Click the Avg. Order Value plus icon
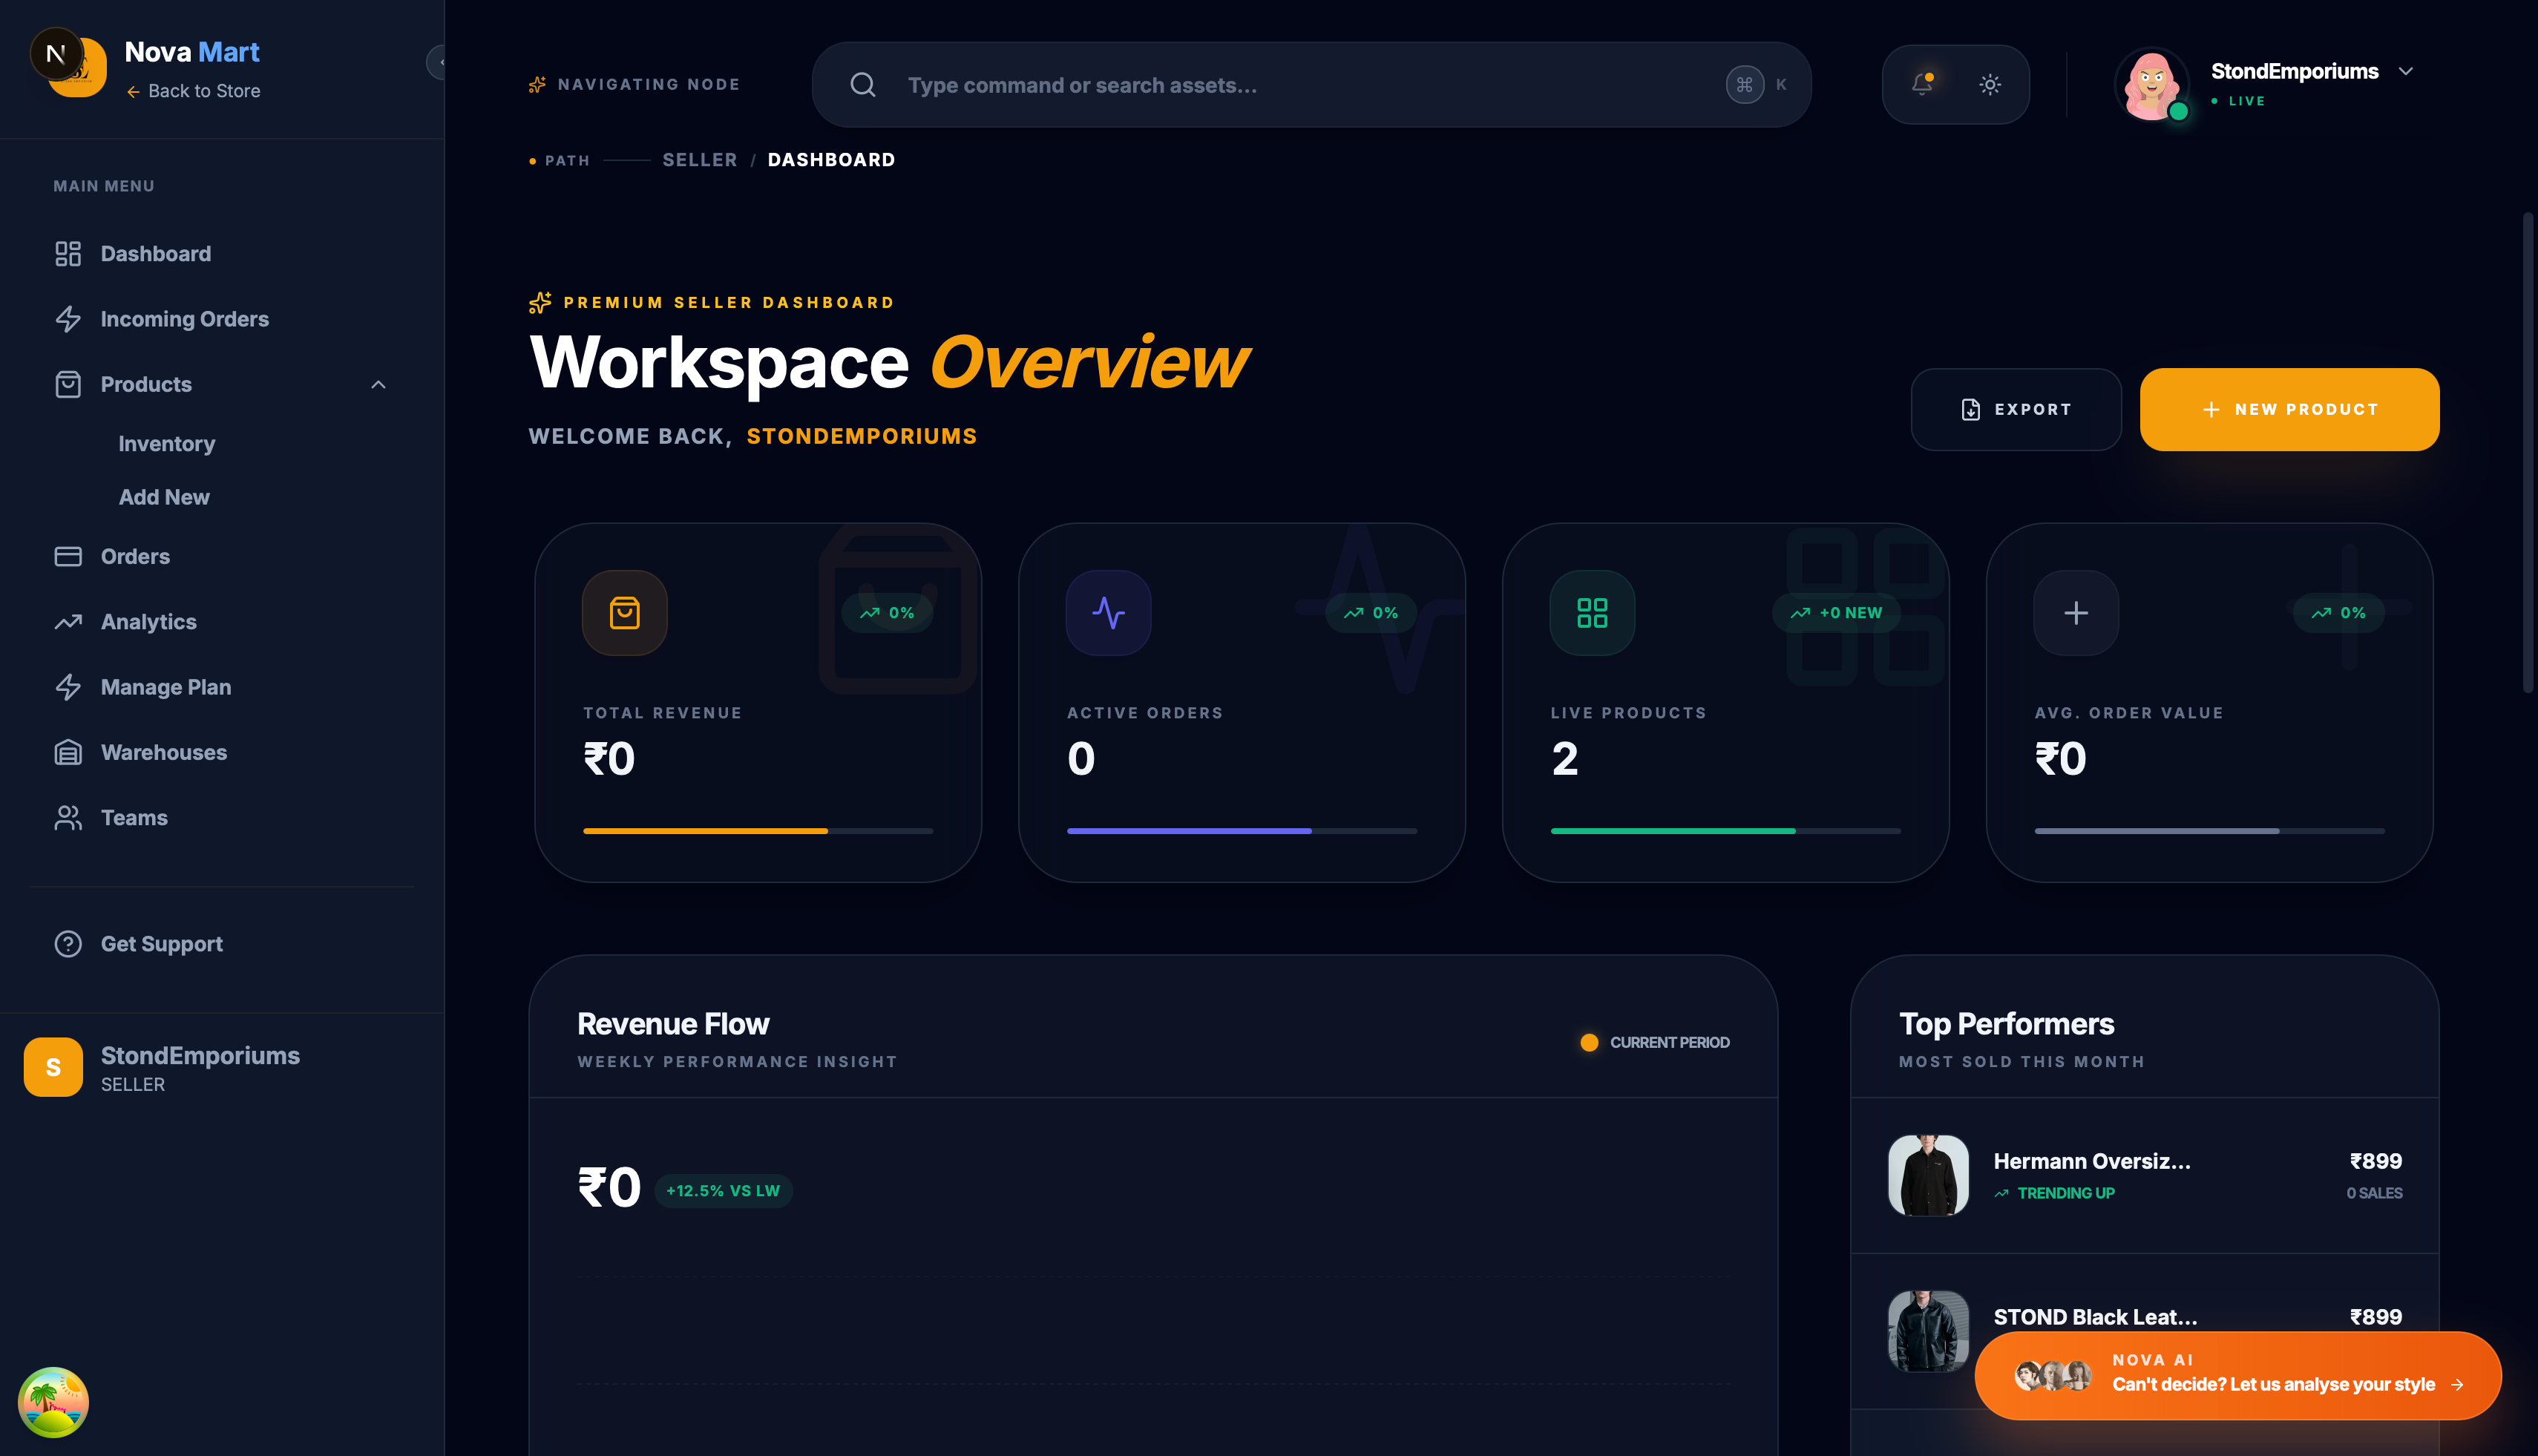Viewport: 2538px width, 1456px height. point(2076,612)
